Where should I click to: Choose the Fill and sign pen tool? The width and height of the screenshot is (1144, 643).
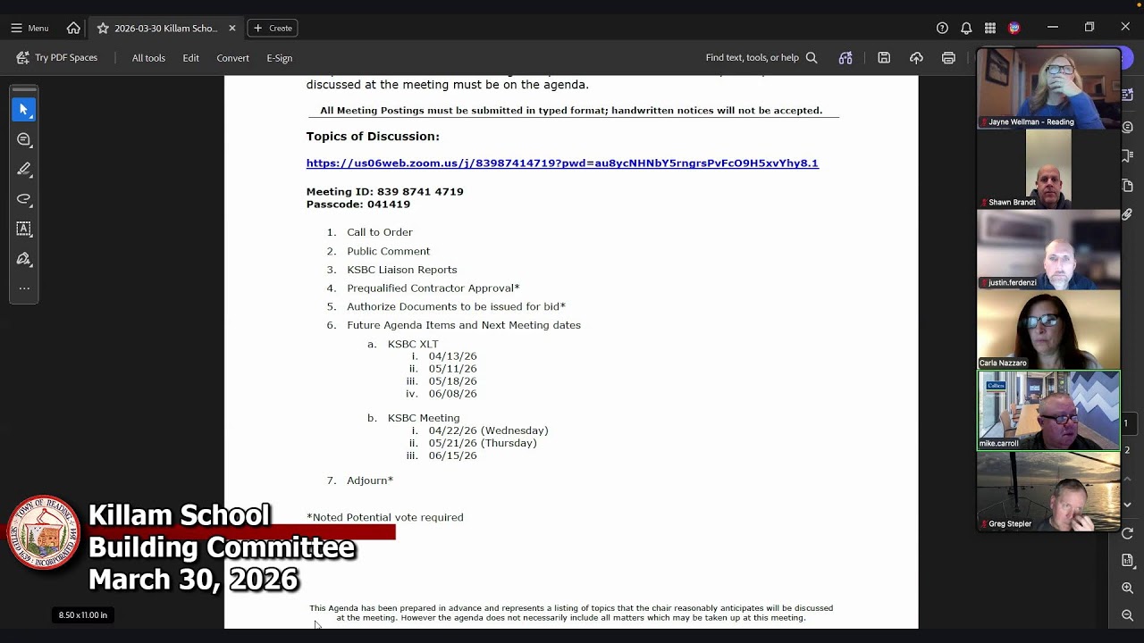click(x=24, y=259)
